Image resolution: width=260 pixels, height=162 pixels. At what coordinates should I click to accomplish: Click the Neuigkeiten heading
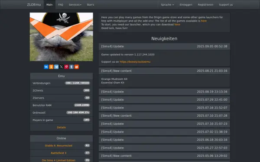click(164, 39)
